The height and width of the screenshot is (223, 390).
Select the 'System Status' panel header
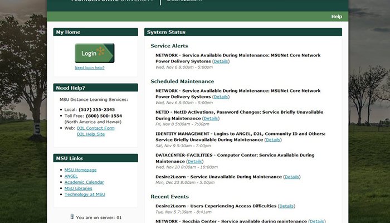click(x=243, y=32)
